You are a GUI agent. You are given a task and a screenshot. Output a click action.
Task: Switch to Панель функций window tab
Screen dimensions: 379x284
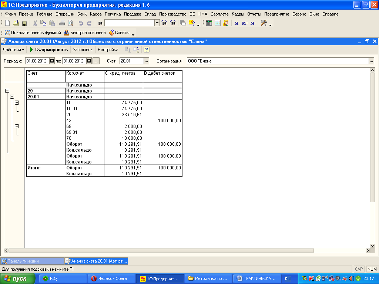tap(32, 261)
